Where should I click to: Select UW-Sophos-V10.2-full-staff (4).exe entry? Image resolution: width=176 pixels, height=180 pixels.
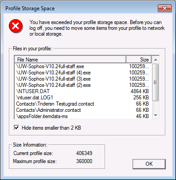coord(83,73)
